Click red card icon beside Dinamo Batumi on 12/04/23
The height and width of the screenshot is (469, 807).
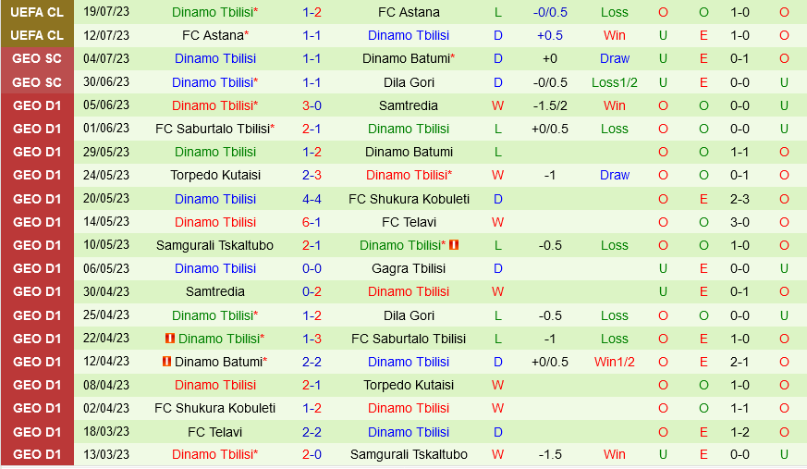pos(166,362)
